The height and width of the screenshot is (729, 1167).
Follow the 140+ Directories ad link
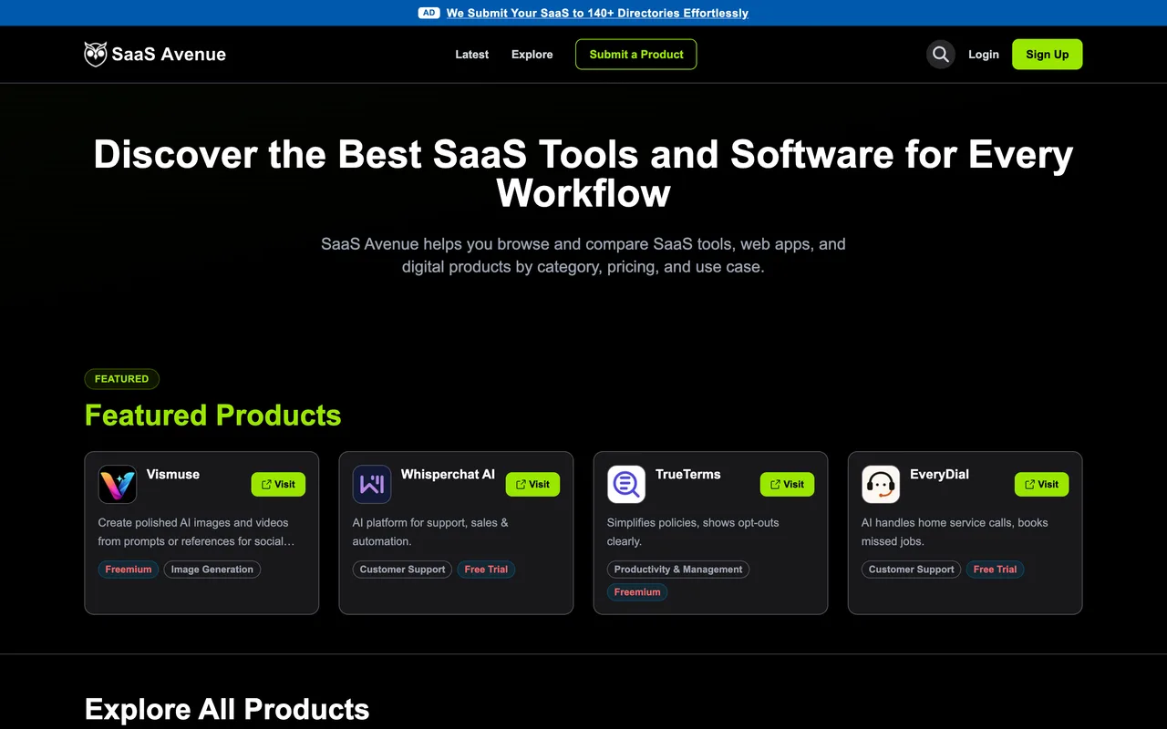(597, 13)
